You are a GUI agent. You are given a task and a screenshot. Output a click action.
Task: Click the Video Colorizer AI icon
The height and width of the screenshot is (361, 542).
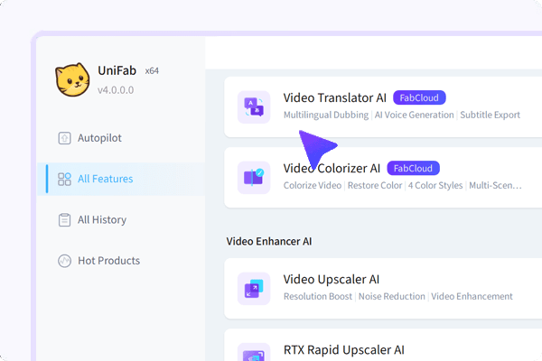click(254, 177)
